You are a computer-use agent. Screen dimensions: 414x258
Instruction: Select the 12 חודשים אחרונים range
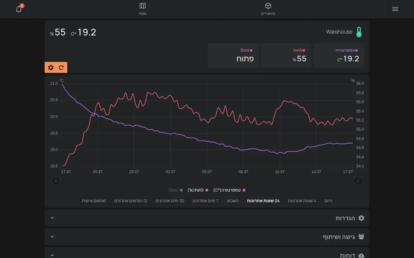131,201
